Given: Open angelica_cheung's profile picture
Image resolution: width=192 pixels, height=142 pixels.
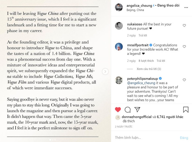Looking at the screenshot, I should (119, 7).
